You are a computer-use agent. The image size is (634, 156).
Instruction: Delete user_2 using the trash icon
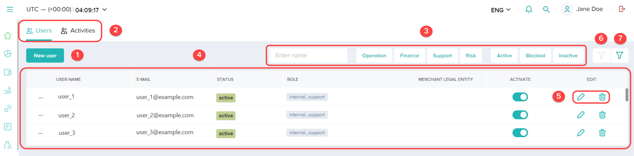coord(602,115)
